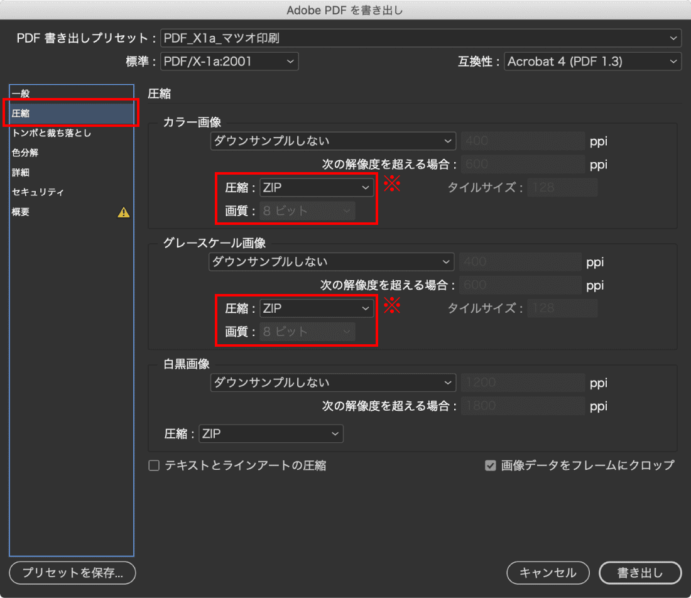This screenshot has height=598, width=691.
Task: Open 白黒画像 downsampling dropdown
Action: point(333,383)
